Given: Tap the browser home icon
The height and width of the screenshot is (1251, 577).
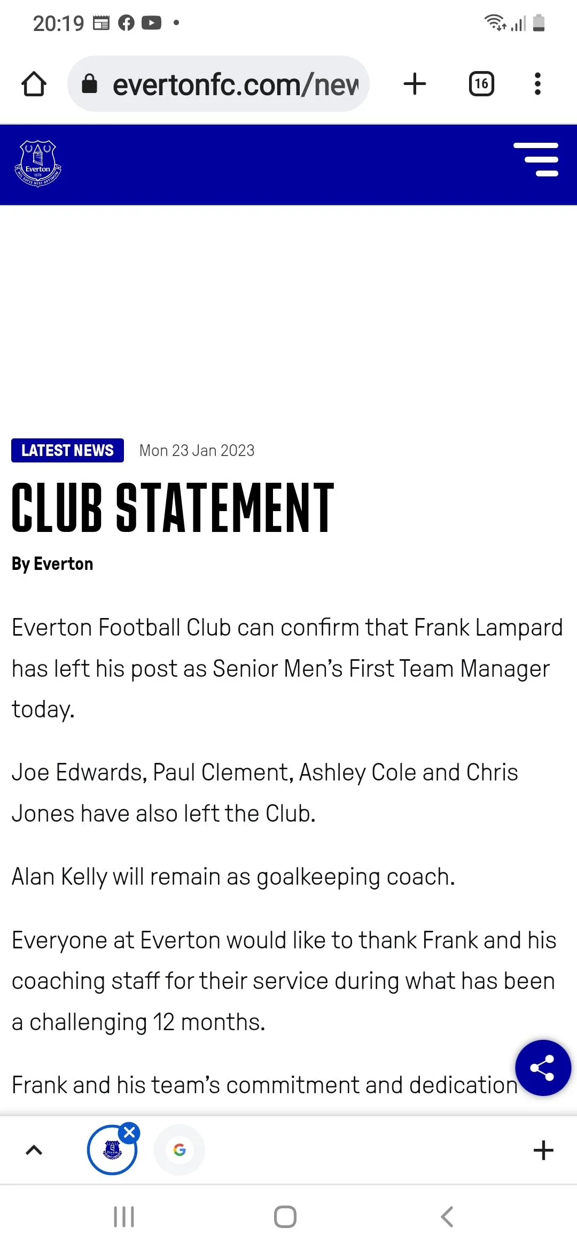Looking at the screenshot, I should coord(34,84).
